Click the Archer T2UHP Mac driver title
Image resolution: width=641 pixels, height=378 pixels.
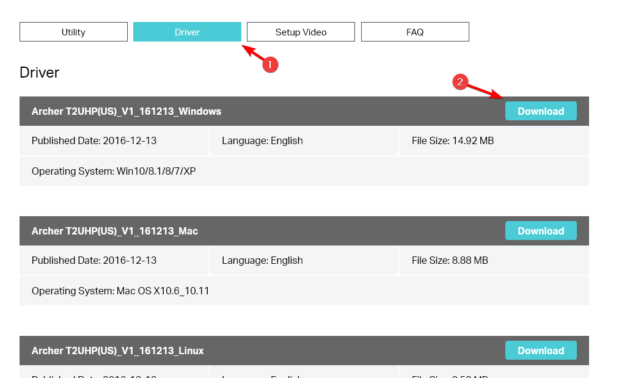[x=115, y=231]
